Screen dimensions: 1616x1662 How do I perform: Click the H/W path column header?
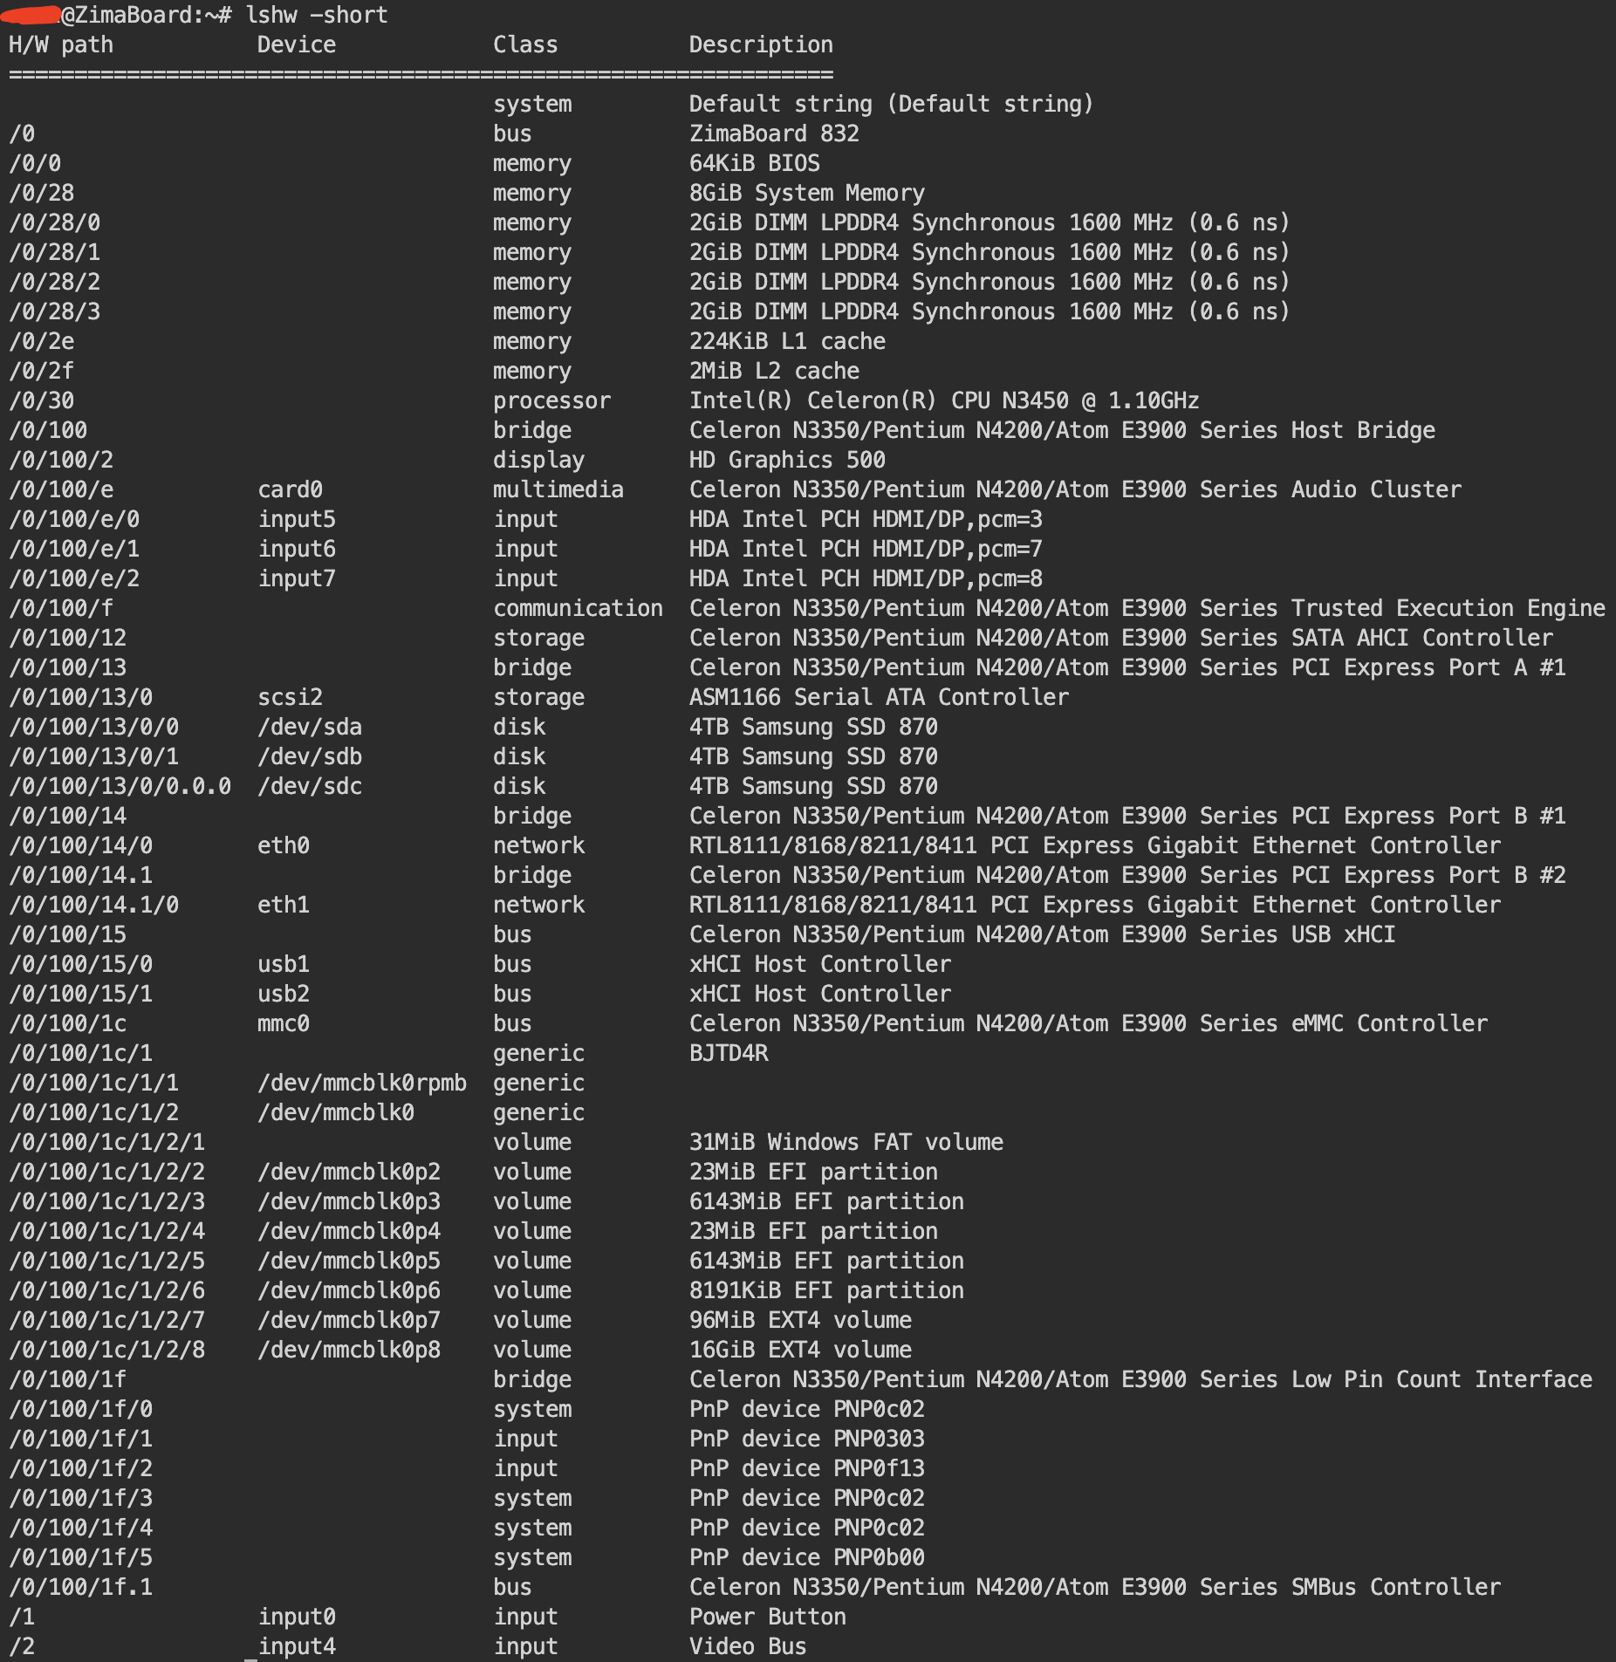[61, 44]
